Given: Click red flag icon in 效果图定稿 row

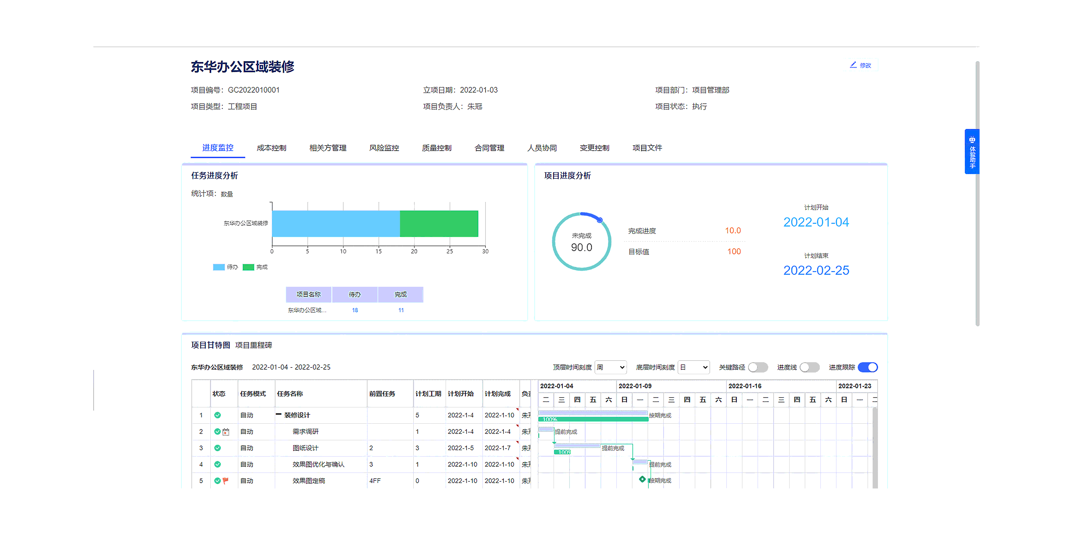Looking at the screenshot, I should click(x=226, y=481).
